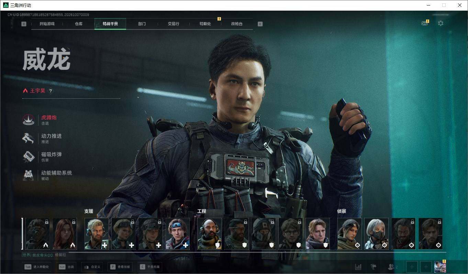The height and width of the screenshot is (274, 468).
Task: Select locked engineer operator wearing glasses
Action: click(291, 234)
